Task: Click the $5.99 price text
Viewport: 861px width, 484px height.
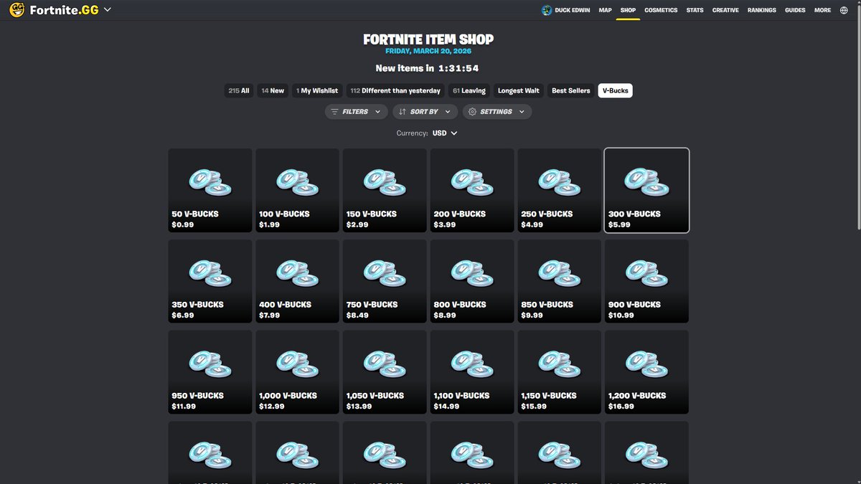Action: tap(619, 225)
